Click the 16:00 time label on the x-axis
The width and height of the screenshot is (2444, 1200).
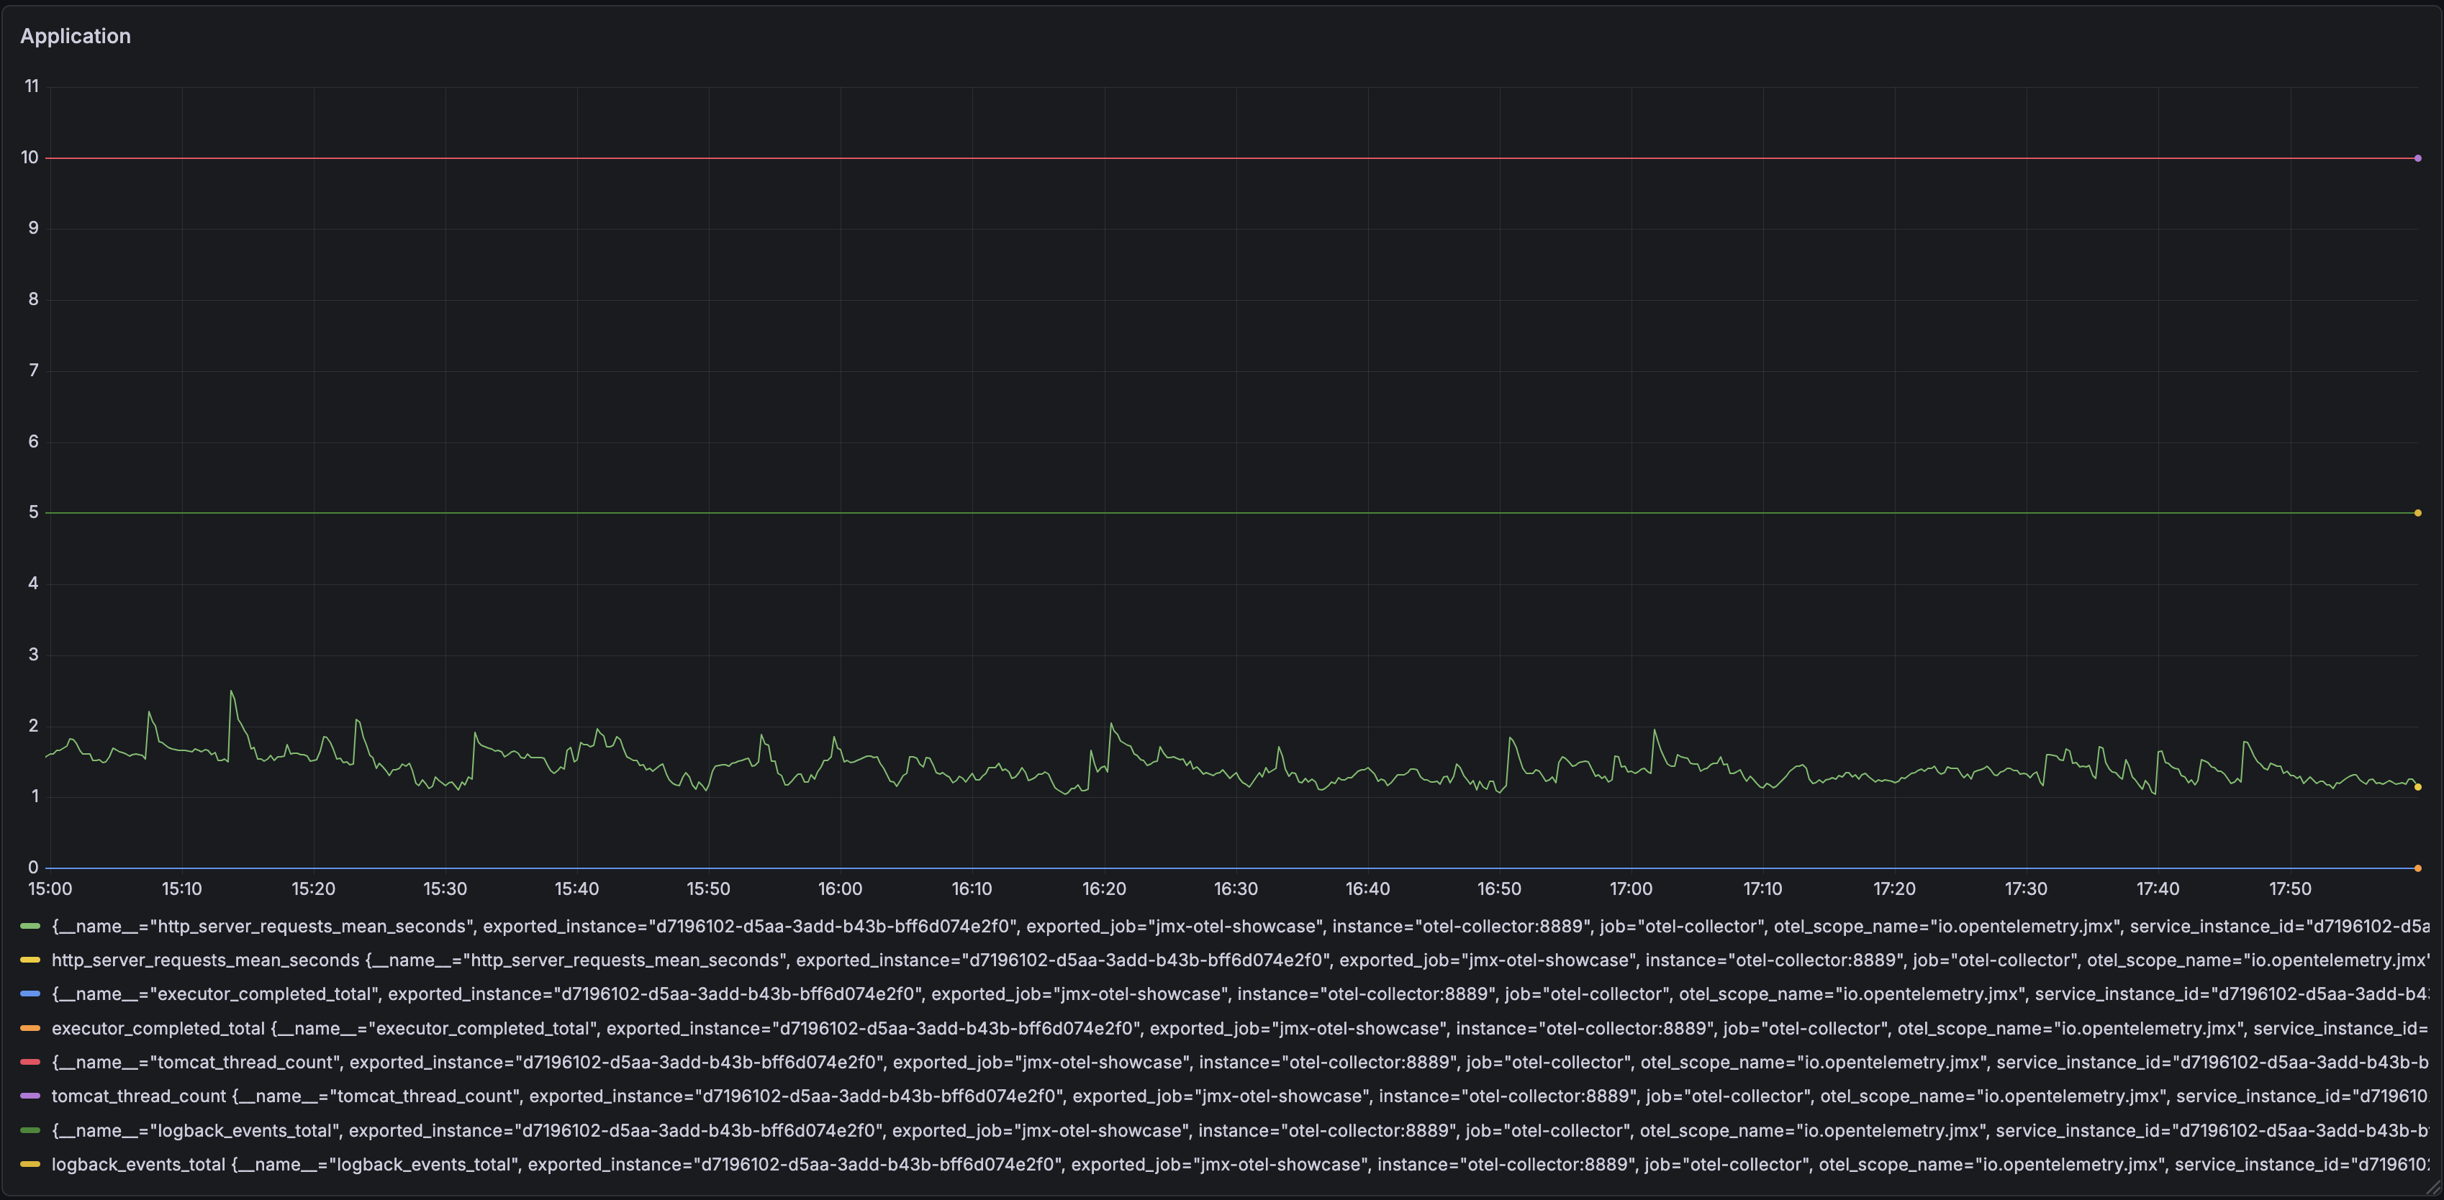840,889
